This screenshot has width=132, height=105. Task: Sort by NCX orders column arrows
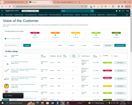coord(70,56)
